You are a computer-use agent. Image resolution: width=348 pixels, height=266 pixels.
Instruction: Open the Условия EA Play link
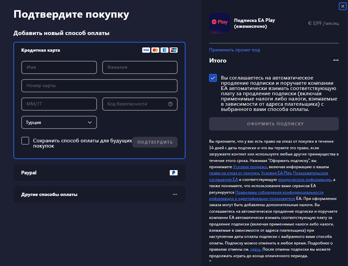pyautogui.click(x=276, y=173)
